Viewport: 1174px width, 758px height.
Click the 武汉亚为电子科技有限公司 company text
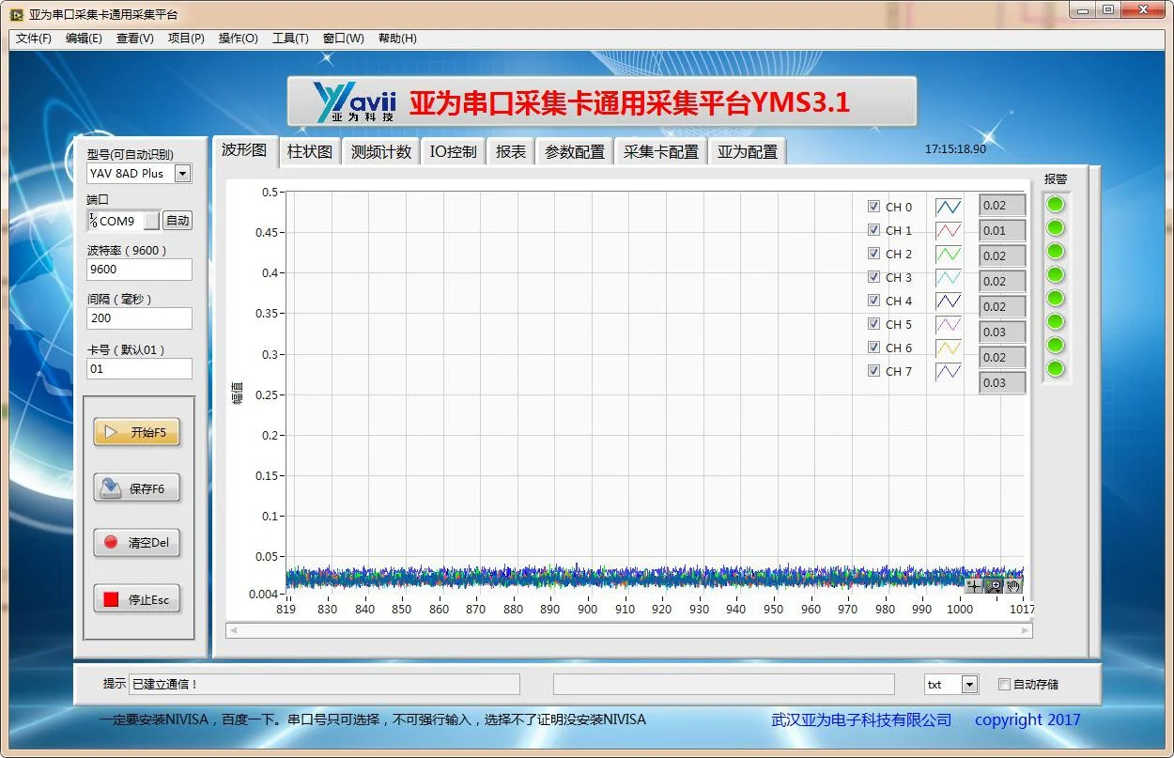pyautogui.click(x=861, y=720)
